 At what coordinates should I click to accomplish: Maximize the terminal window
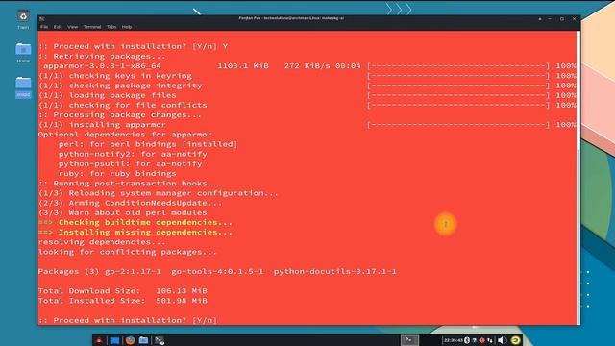click(x=562, y=19)
